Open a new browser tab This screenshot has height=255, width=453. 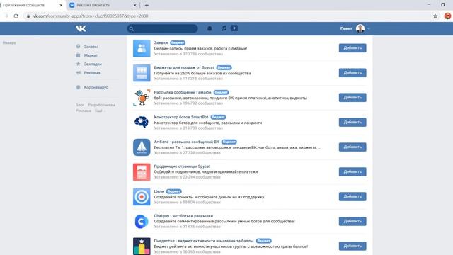tap(147, 5)
